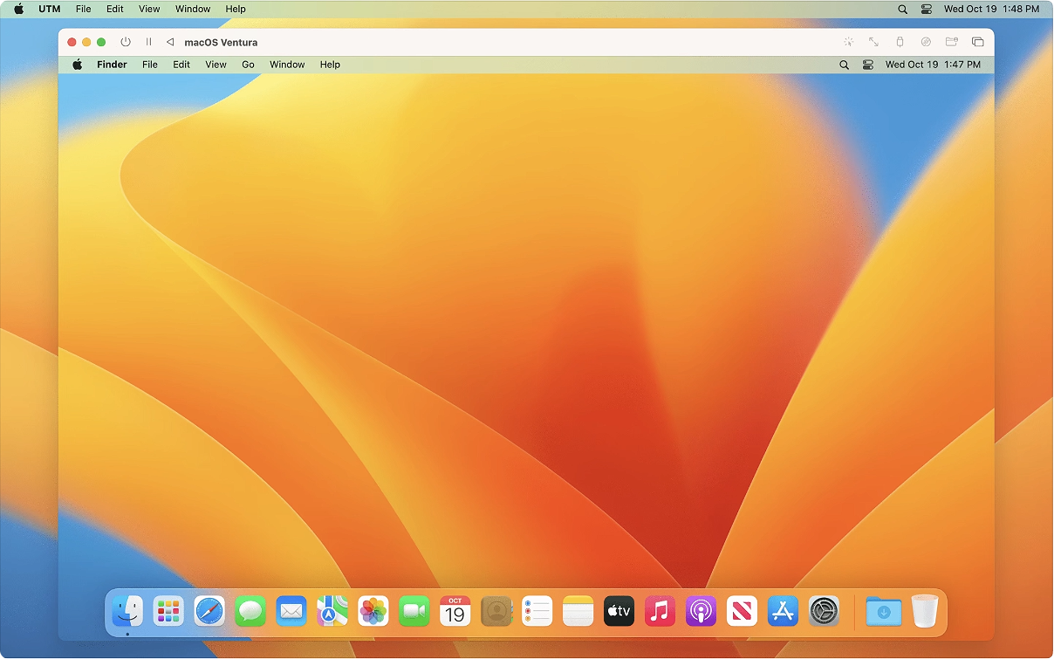The image size is (1054, 659).
Task: Click the resize display arrows icon in UTM toolbar
Action: point(873,42)
